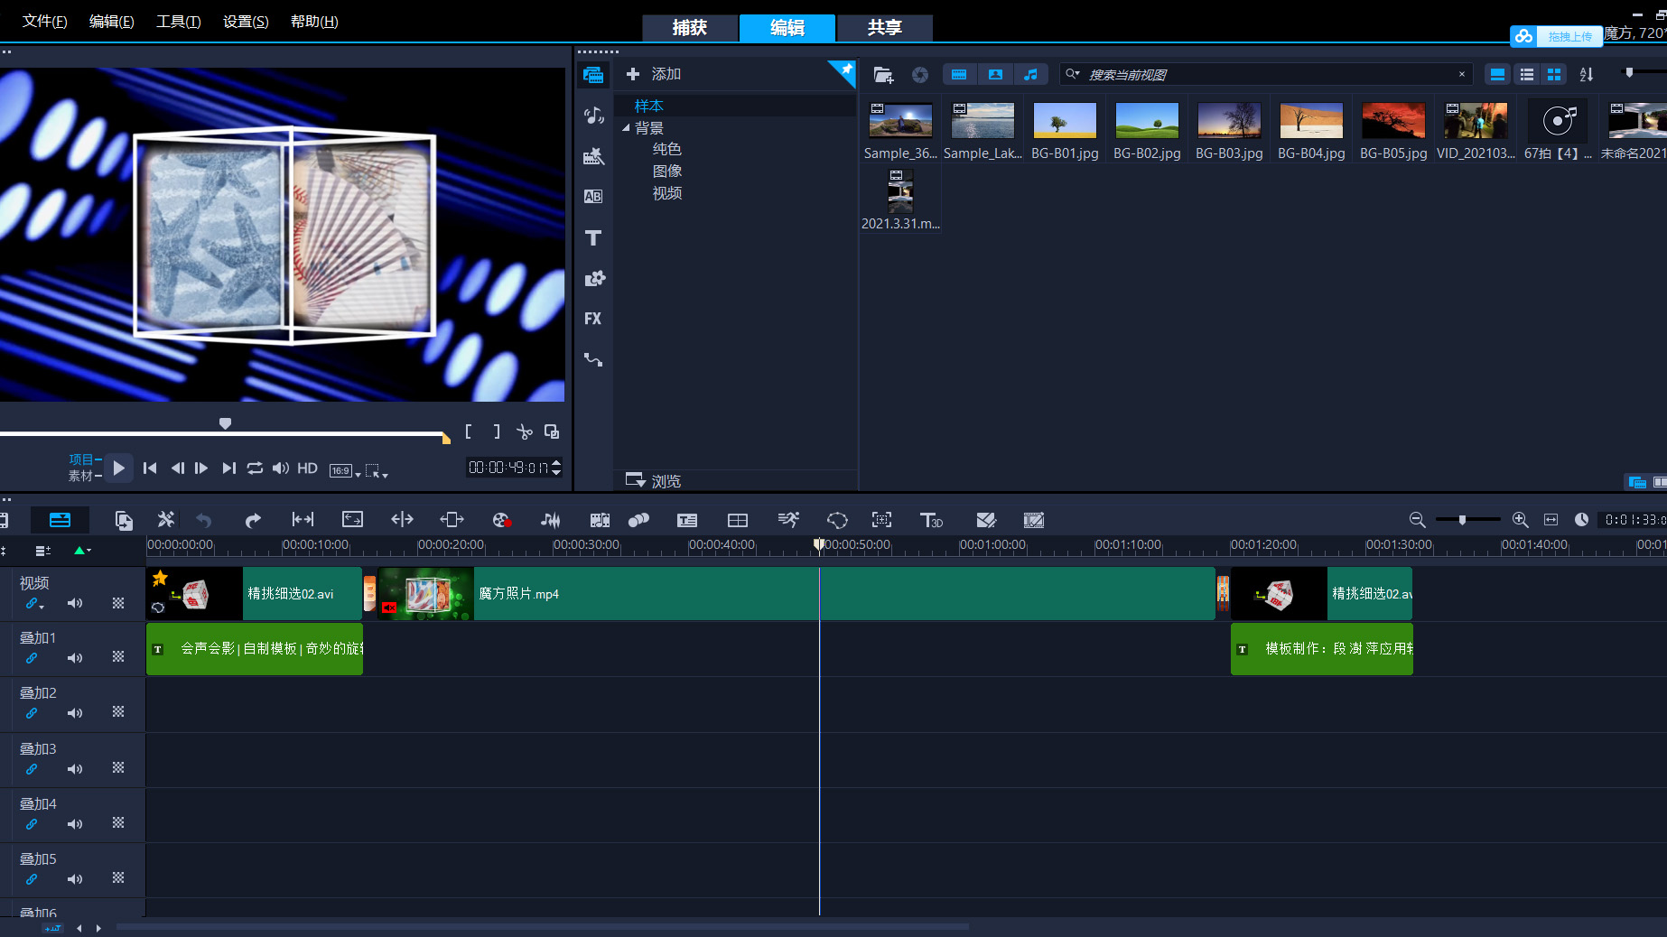Click the Undo arrow in timeline toolbar

click(204, 520)
